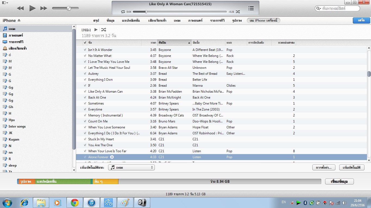Click the playlist icon beside Kugam

point(5,139)
